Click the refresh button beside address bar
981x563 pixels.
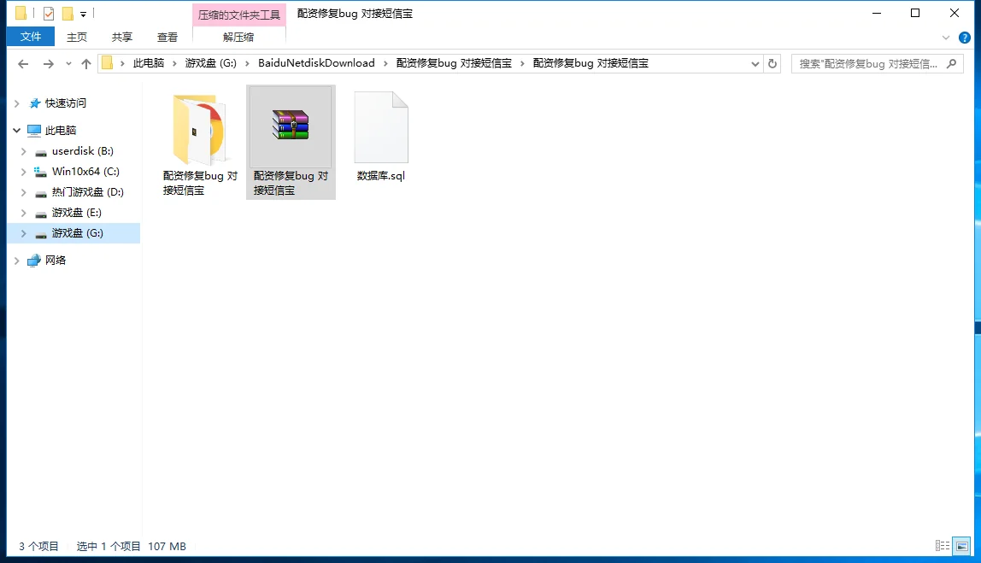[x=772, y=63]
